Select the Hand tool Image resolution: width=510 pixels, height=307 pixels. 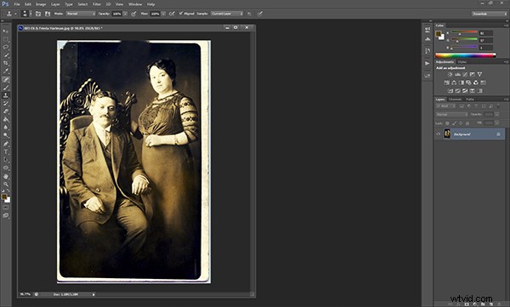6,176
